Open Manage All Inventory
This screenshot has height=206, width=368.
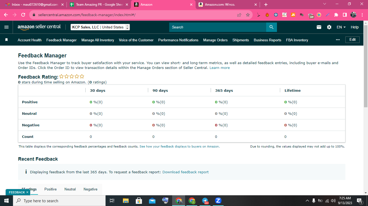pos(98,40)
